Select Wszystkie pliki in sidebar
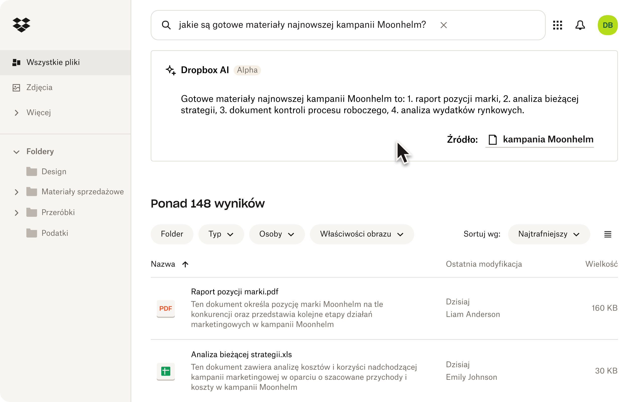 coord(65,63)
